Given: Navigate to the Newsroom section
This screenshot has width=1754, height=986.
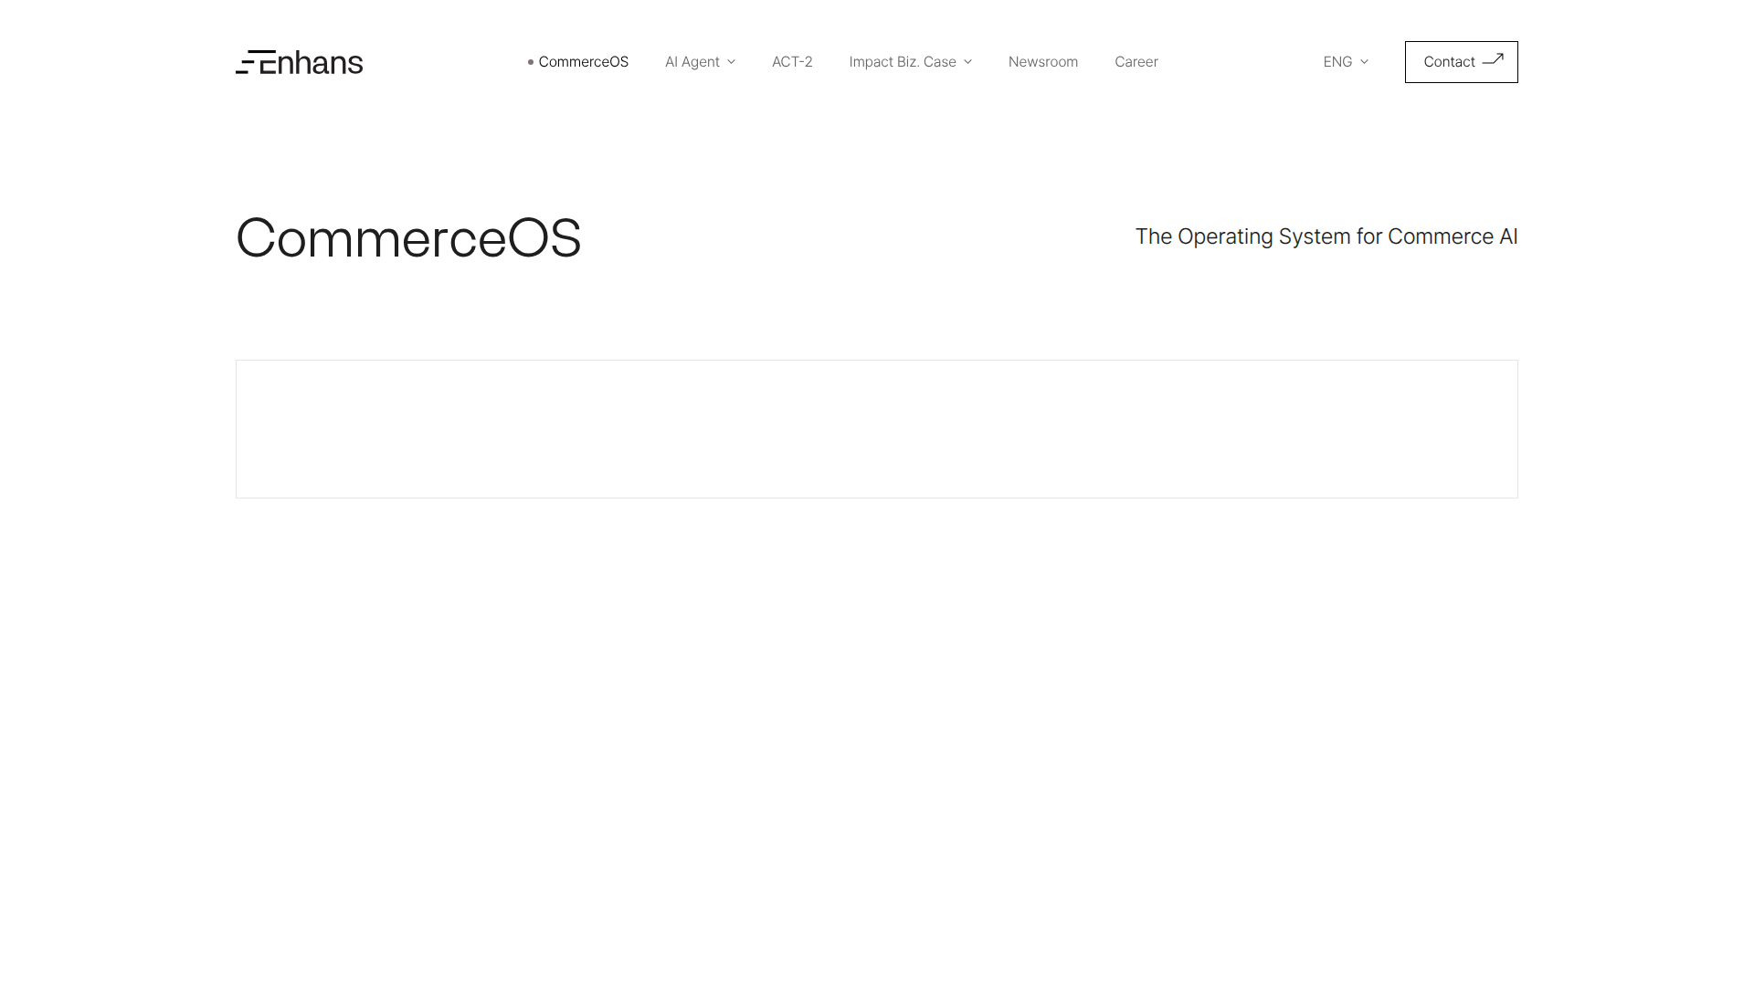Looking at the screenshot, I should point(1042,62).
